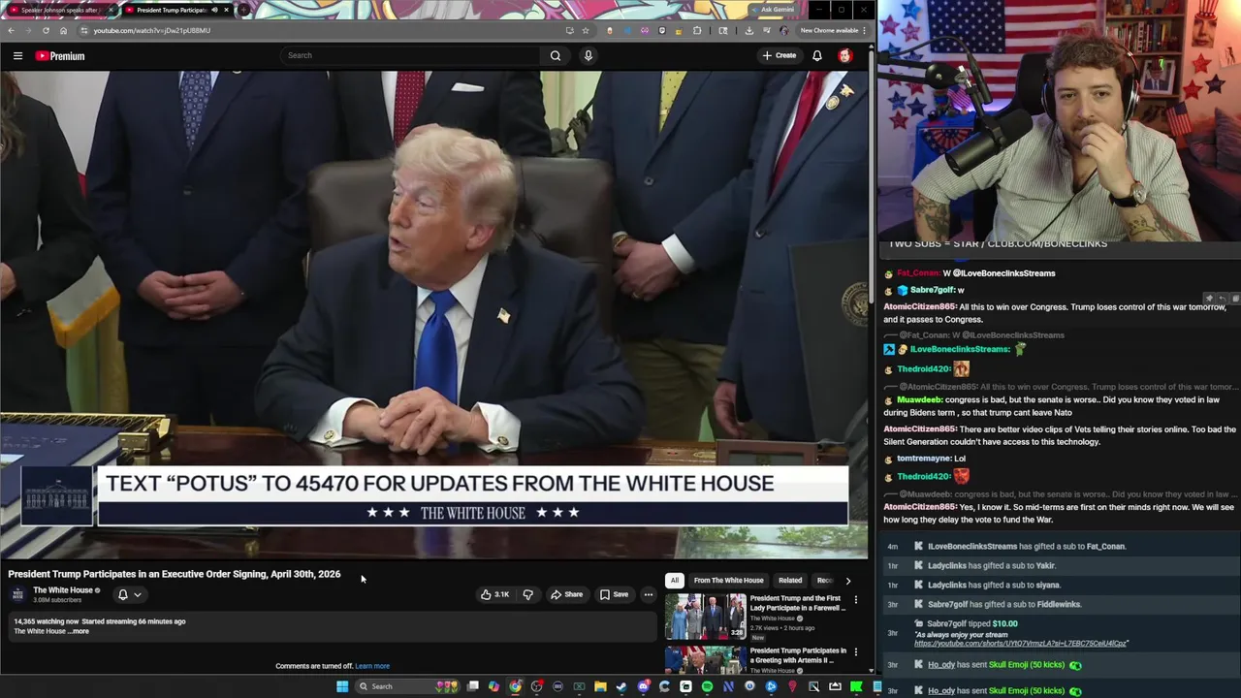
Task: Select the President Trump Participates tab
Action: pyautogui.click(x=176, y=10)
